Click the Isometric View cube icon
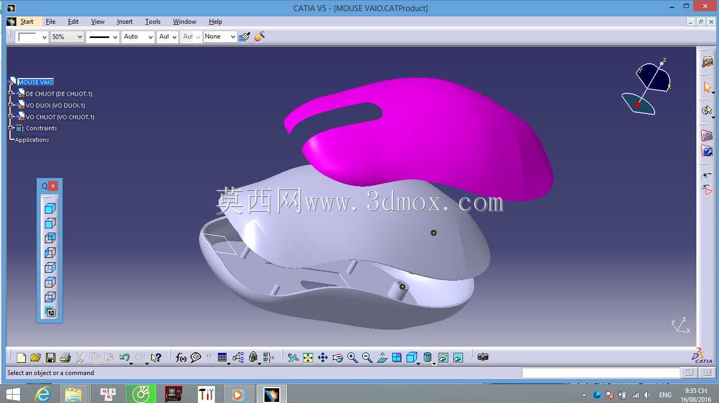 click(412, 358)
